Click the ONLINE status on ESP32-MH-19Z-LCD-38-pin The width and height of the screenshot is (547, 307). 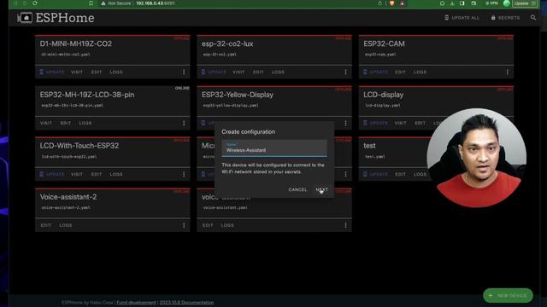182,89
